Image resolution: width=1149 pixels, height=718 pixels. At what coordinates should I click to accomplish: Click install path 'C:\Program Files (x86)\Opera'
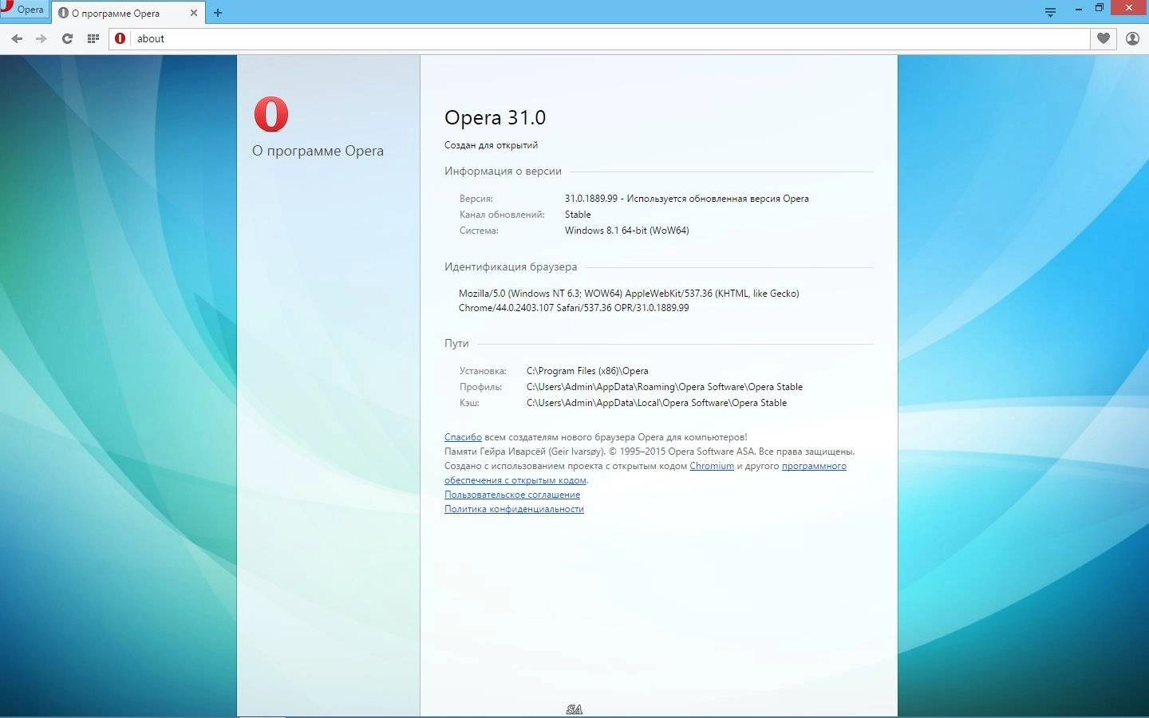[587, 371]
